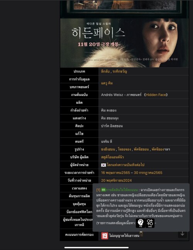Tap the Hidden Face movie poster image

124,43
